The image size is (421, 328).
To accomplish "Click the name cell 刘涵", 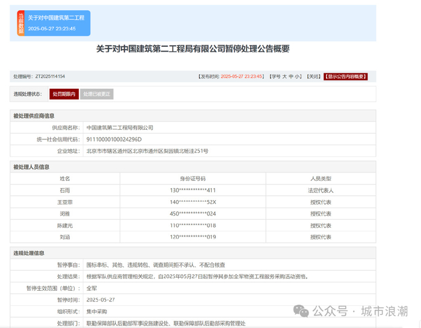I will [65, 237].
